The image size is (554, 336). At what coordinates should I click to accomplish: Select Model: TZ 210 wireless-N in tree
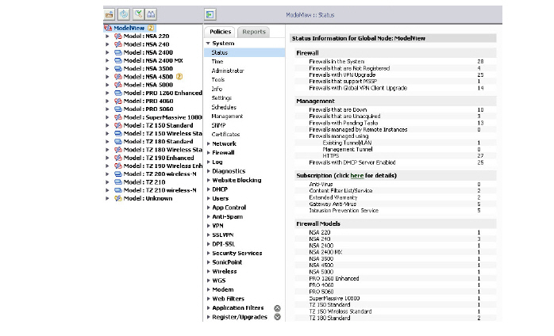coord(160,190)
